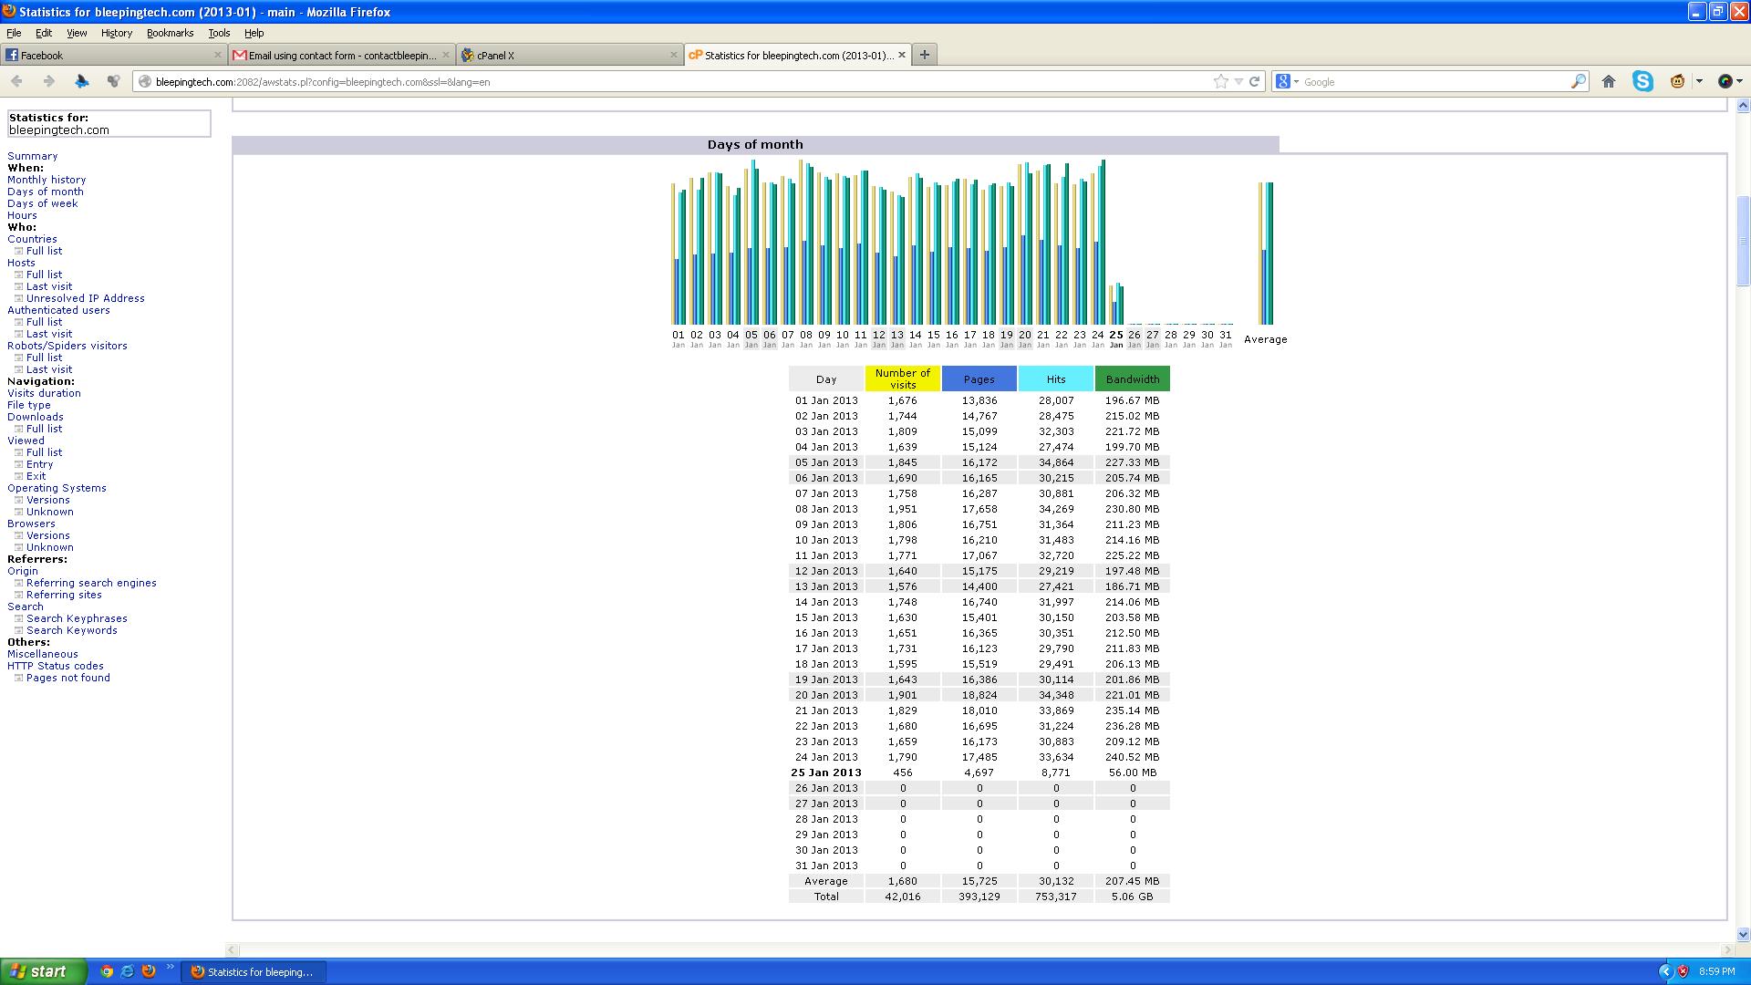Image resolution: width=1751 pixels, height=985 pixels.
Task: Open a new tab with the plus button
Action: 924,55
